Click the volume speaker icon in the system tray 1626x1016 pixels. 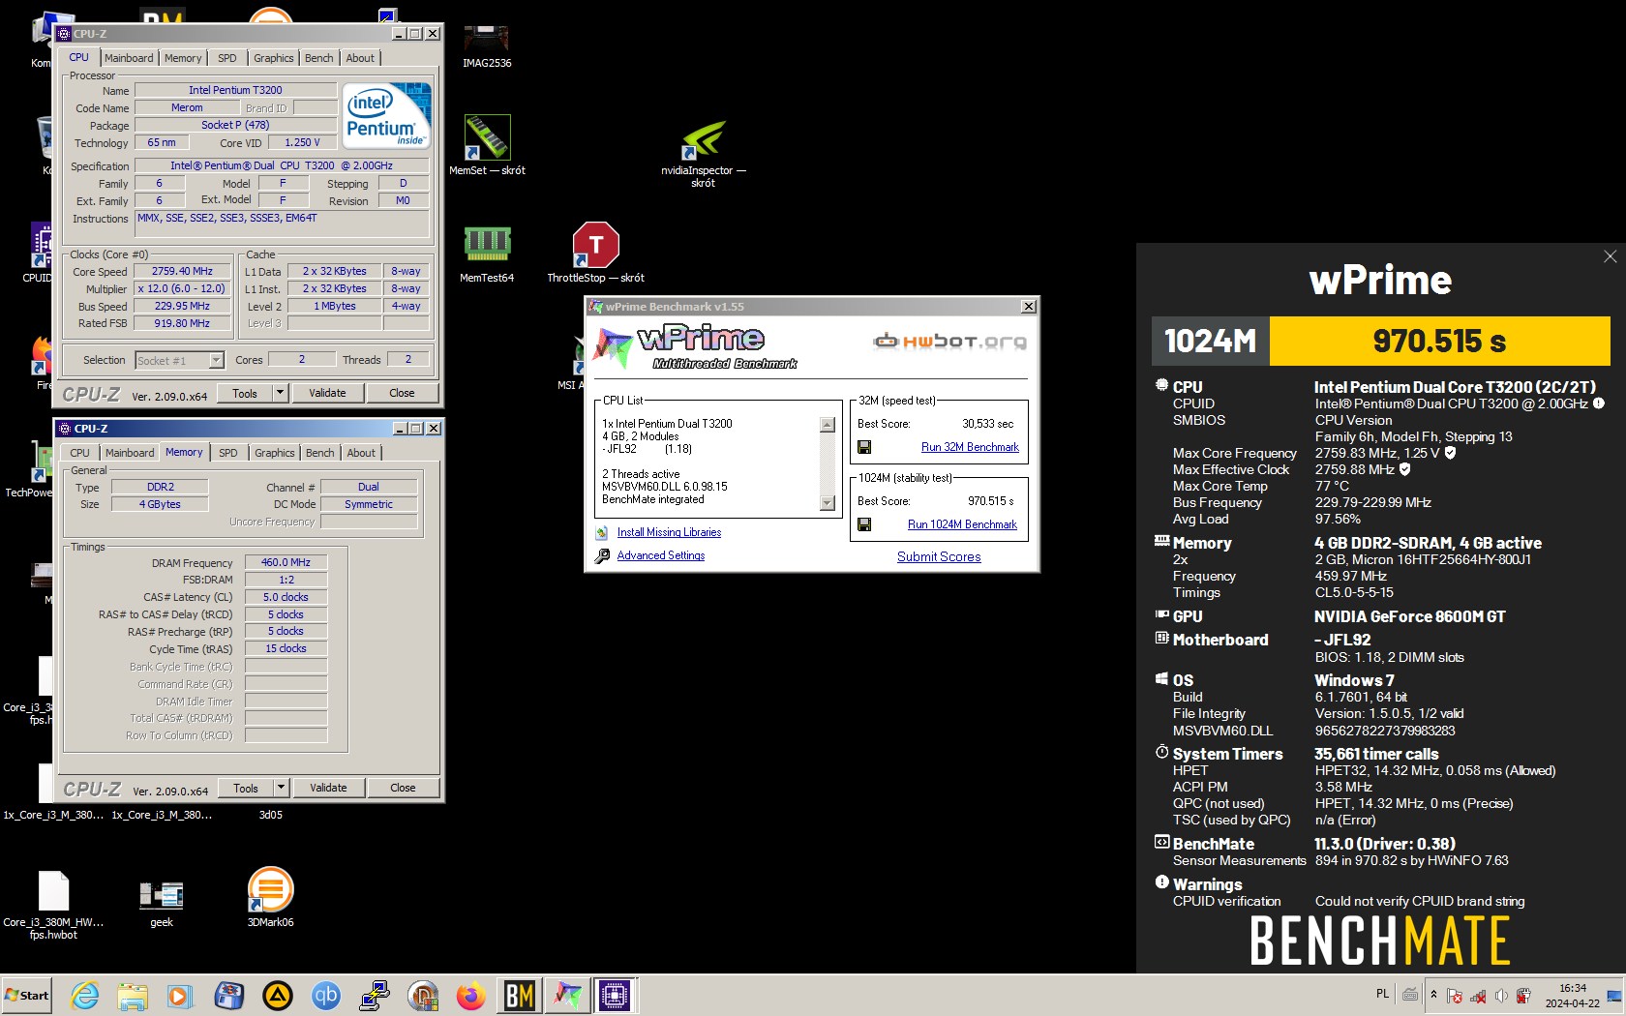1500,996
